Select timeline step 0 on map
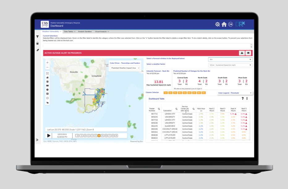Viewport: 288px width, 189px height. [85, 136]
